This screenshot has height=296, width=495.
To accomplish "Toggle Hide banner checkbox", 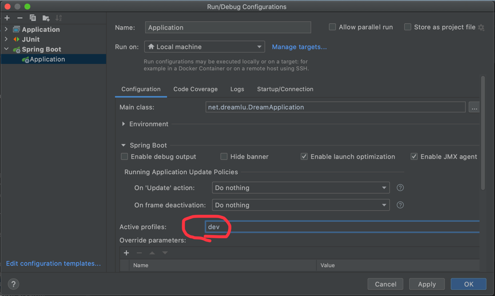I will click(224, 157).
